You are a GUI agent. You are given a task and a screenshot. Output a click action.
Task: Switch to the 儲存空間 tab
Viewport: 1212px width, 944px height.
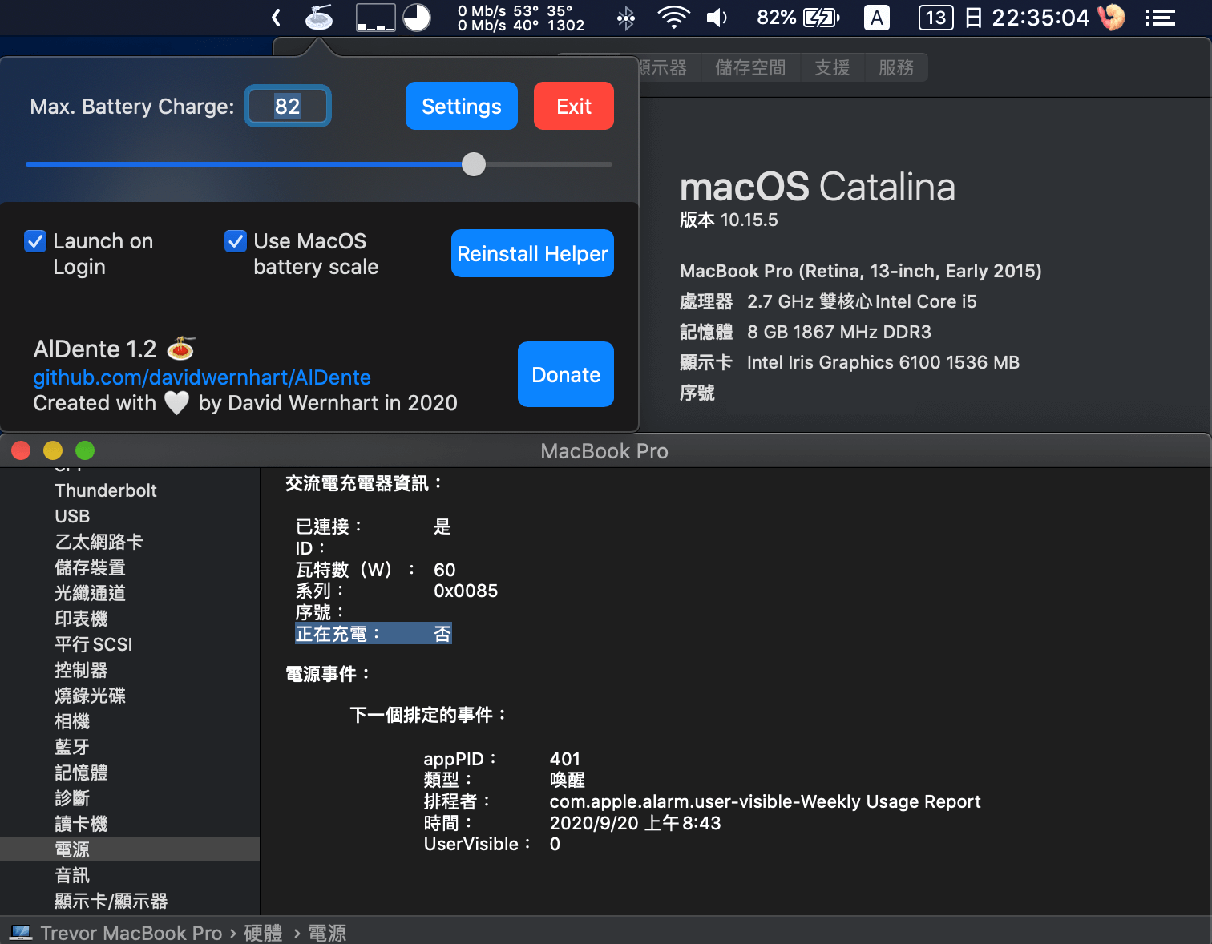750,67
